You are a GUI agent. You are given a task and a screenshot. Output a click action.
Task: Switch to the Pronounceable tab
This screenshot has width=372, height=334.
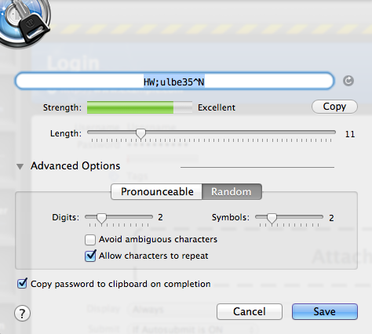coord(157,191)
